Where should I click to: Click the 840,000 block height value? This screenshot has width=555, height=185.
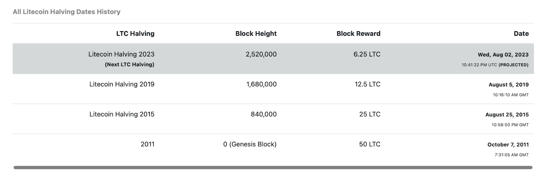pos(264,114)
